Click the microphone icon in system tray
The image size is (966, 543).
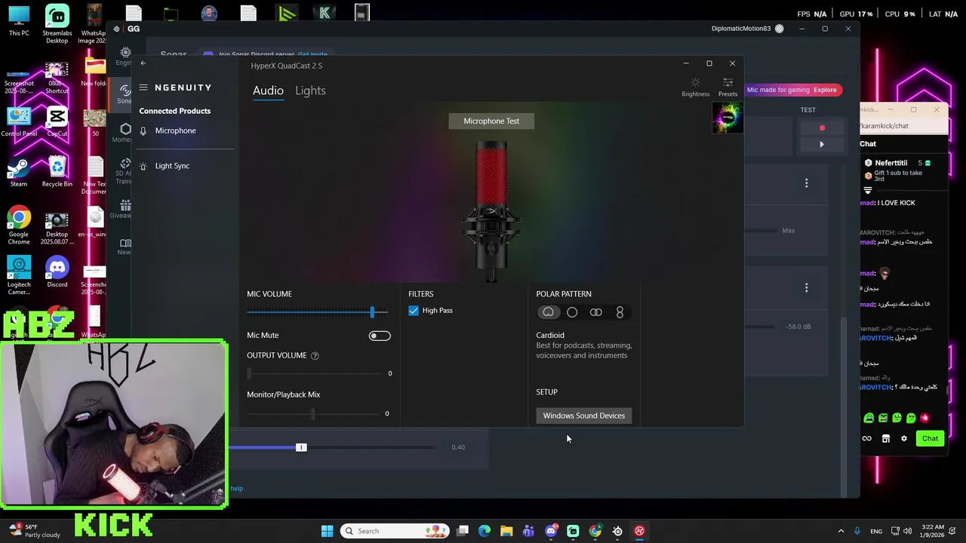[x=857, y=531]
